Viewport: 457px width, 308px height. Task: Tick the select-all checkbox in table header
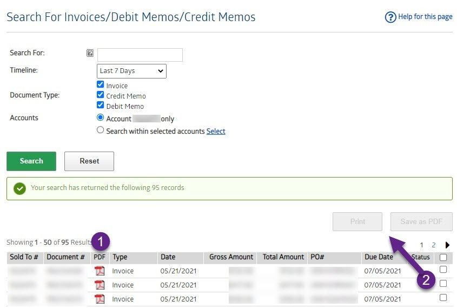click(x=443, y=258)
